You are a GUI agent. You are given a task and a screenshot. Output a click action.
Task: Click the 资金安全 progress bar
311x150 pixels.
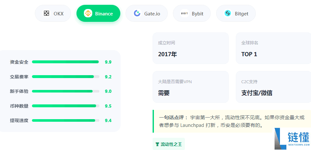coord(65,62)
